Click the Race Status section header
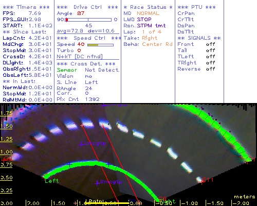Image resolution: width=257 pixels, height=206 pixels. tap(148, 7)
